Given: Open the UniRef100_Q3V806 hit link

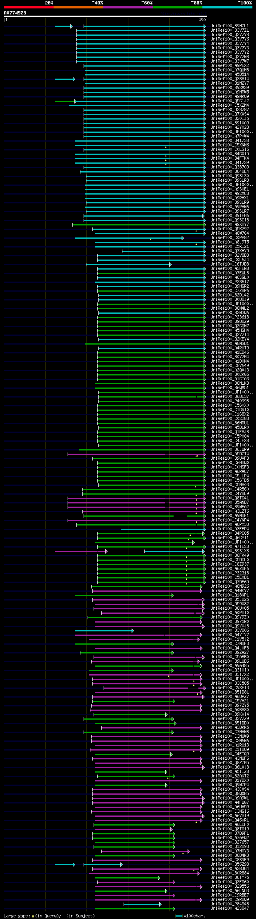Looking at the screenshot, I should point(230,631).
